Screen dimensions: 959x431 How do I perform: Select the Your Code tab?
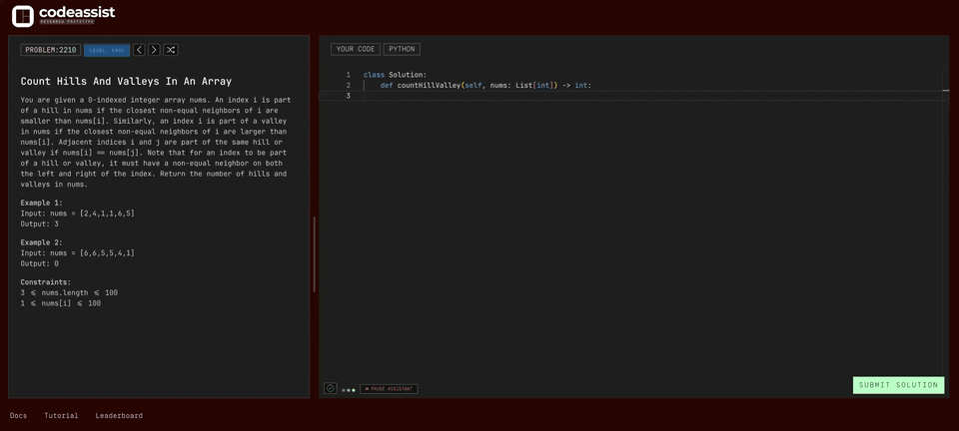tap(356, 49)
